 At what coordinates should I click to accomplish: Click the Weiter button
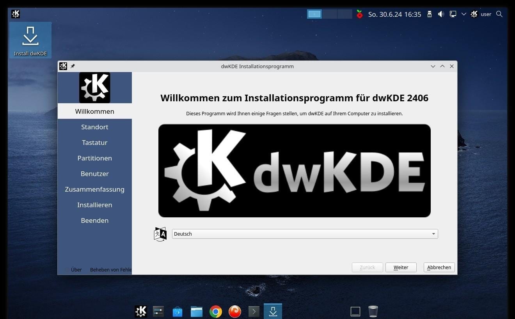point(401,267)
